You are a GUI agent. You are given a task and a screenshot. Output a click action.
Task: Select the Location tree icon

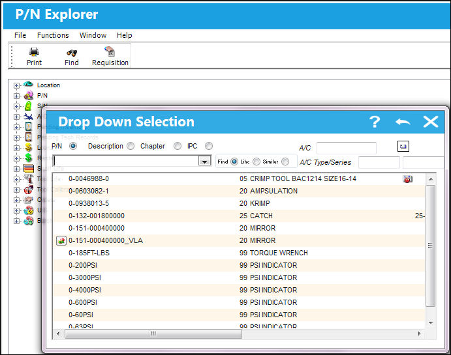point(28,85)
